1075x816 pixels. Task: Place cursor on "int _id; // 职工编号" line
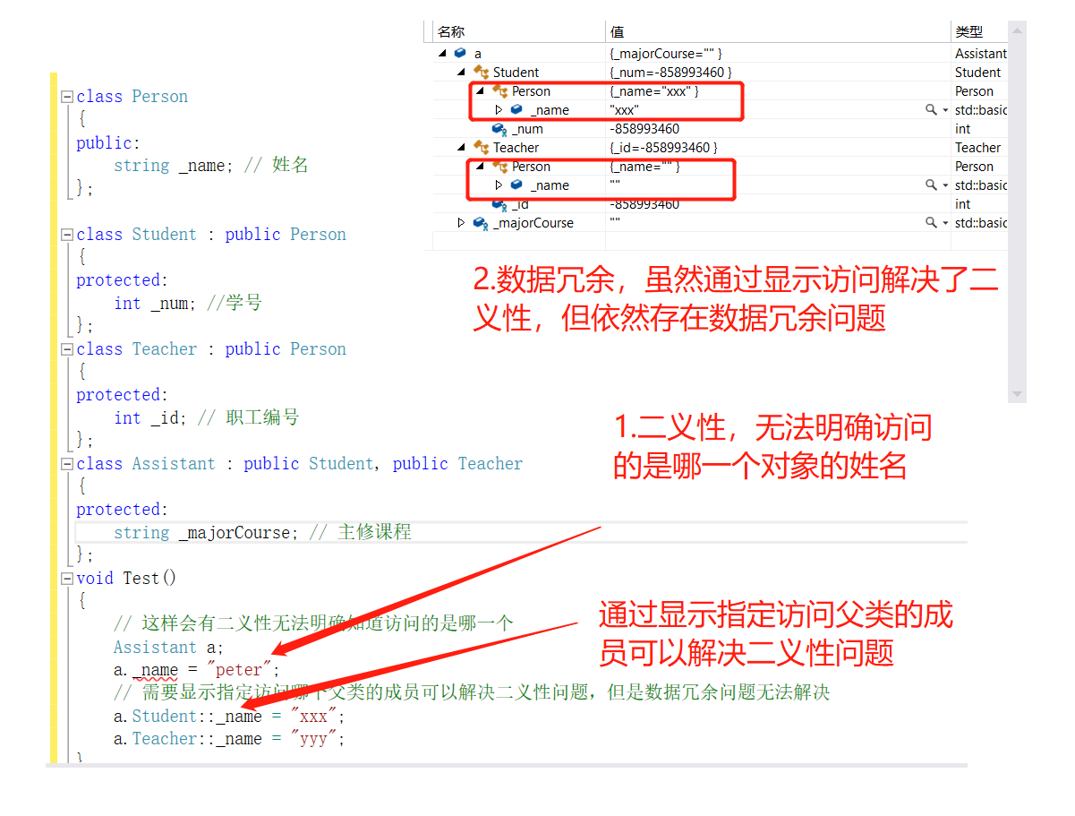(x=207, y=418)
